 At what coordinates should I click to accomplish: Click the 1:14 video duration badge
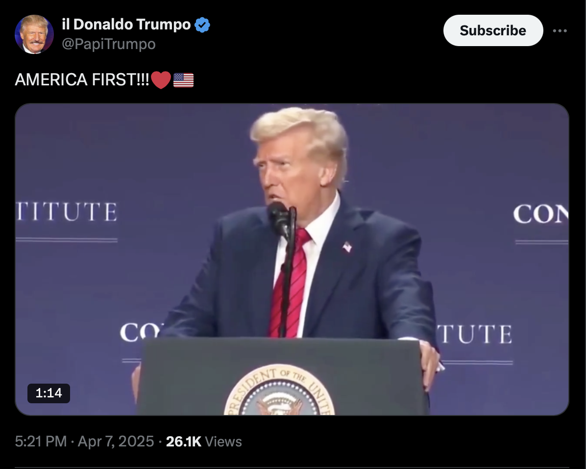tap(49, 393)
